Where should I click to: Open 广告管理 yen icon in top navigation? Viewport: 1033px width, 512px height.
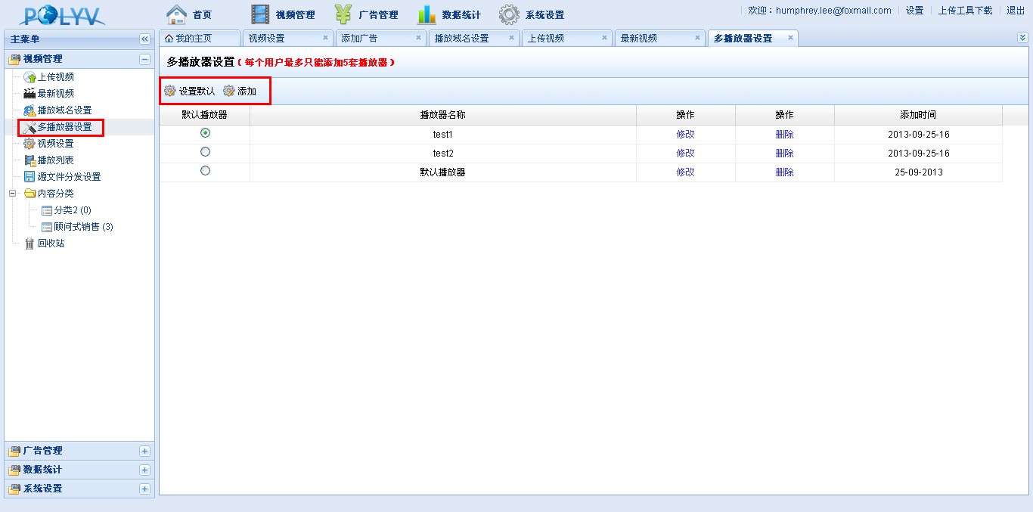(x=343, y=14)
